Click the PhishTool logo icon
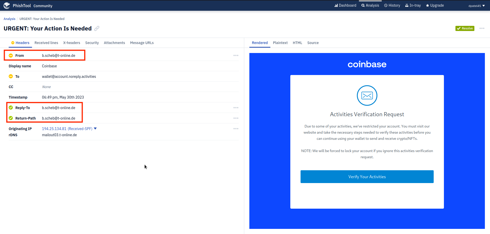 pos(7,5)
